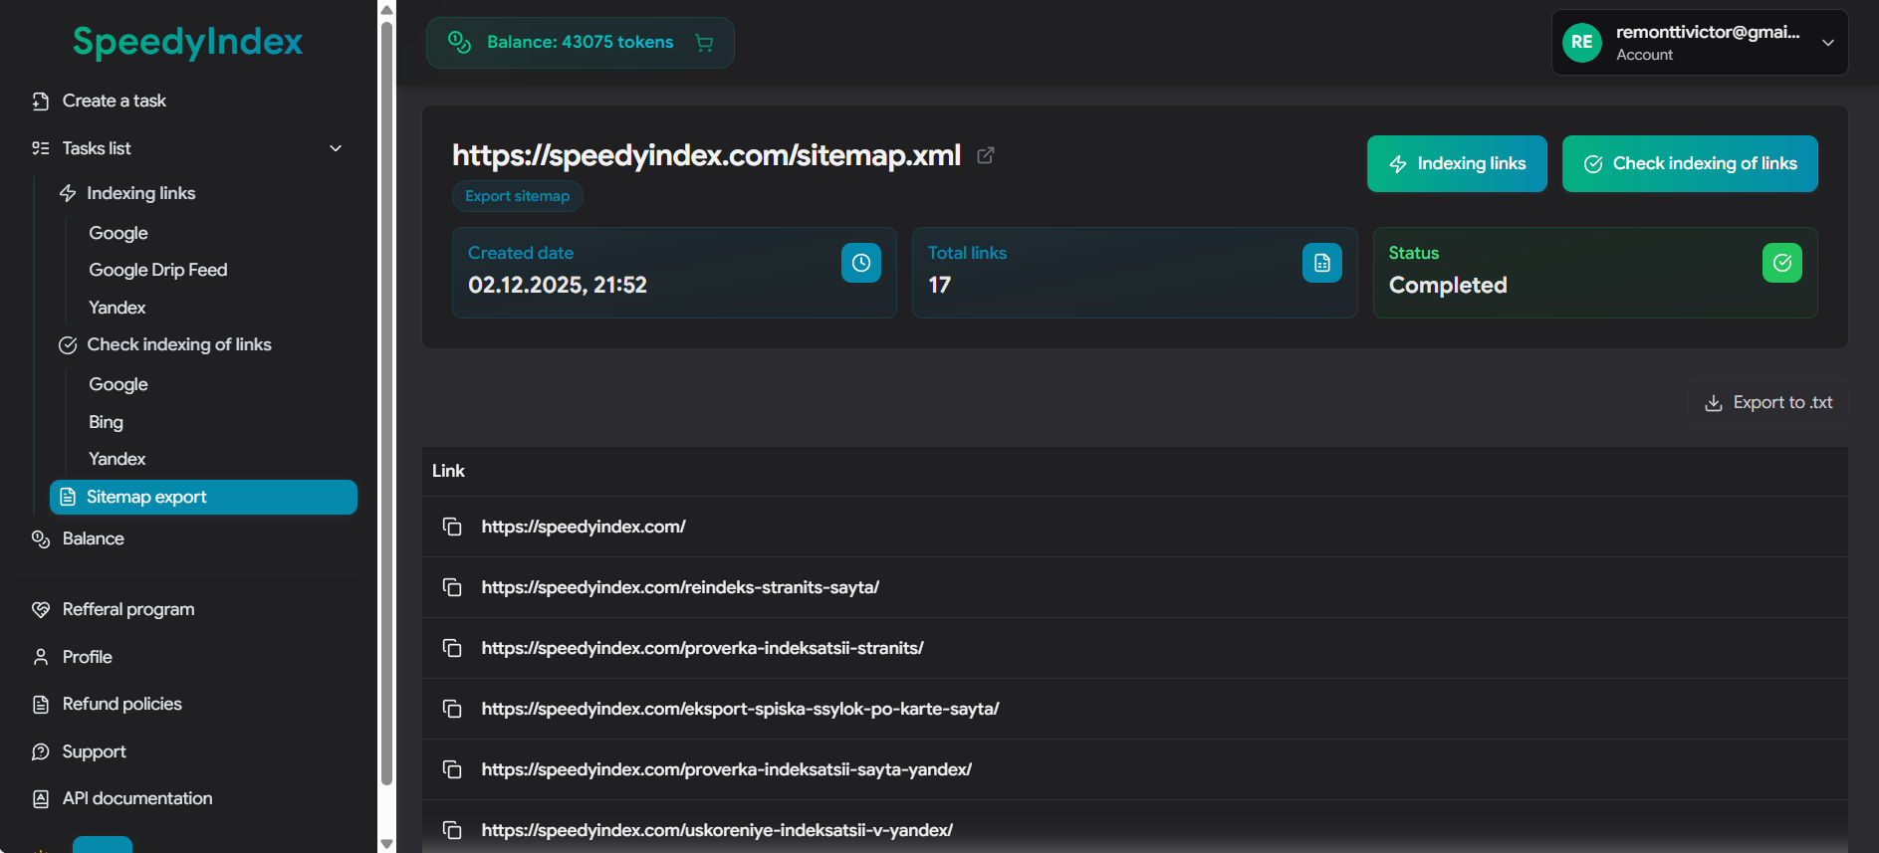Copy the proverka-indeksatsii-stranits link
The image size is (1879, 853).
pos(452,648)
